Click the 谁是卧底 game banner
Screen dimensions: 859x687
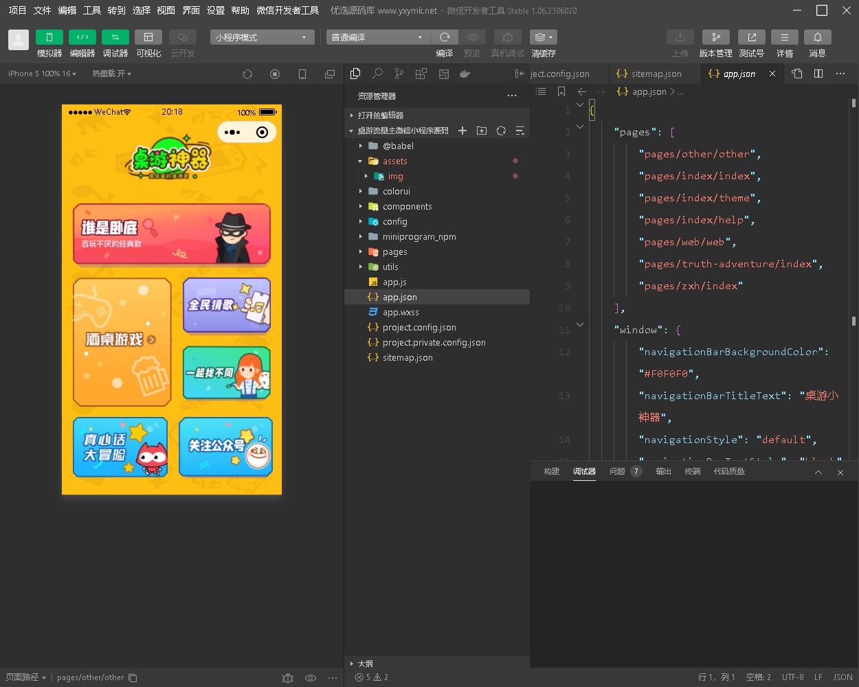[172, 234]
